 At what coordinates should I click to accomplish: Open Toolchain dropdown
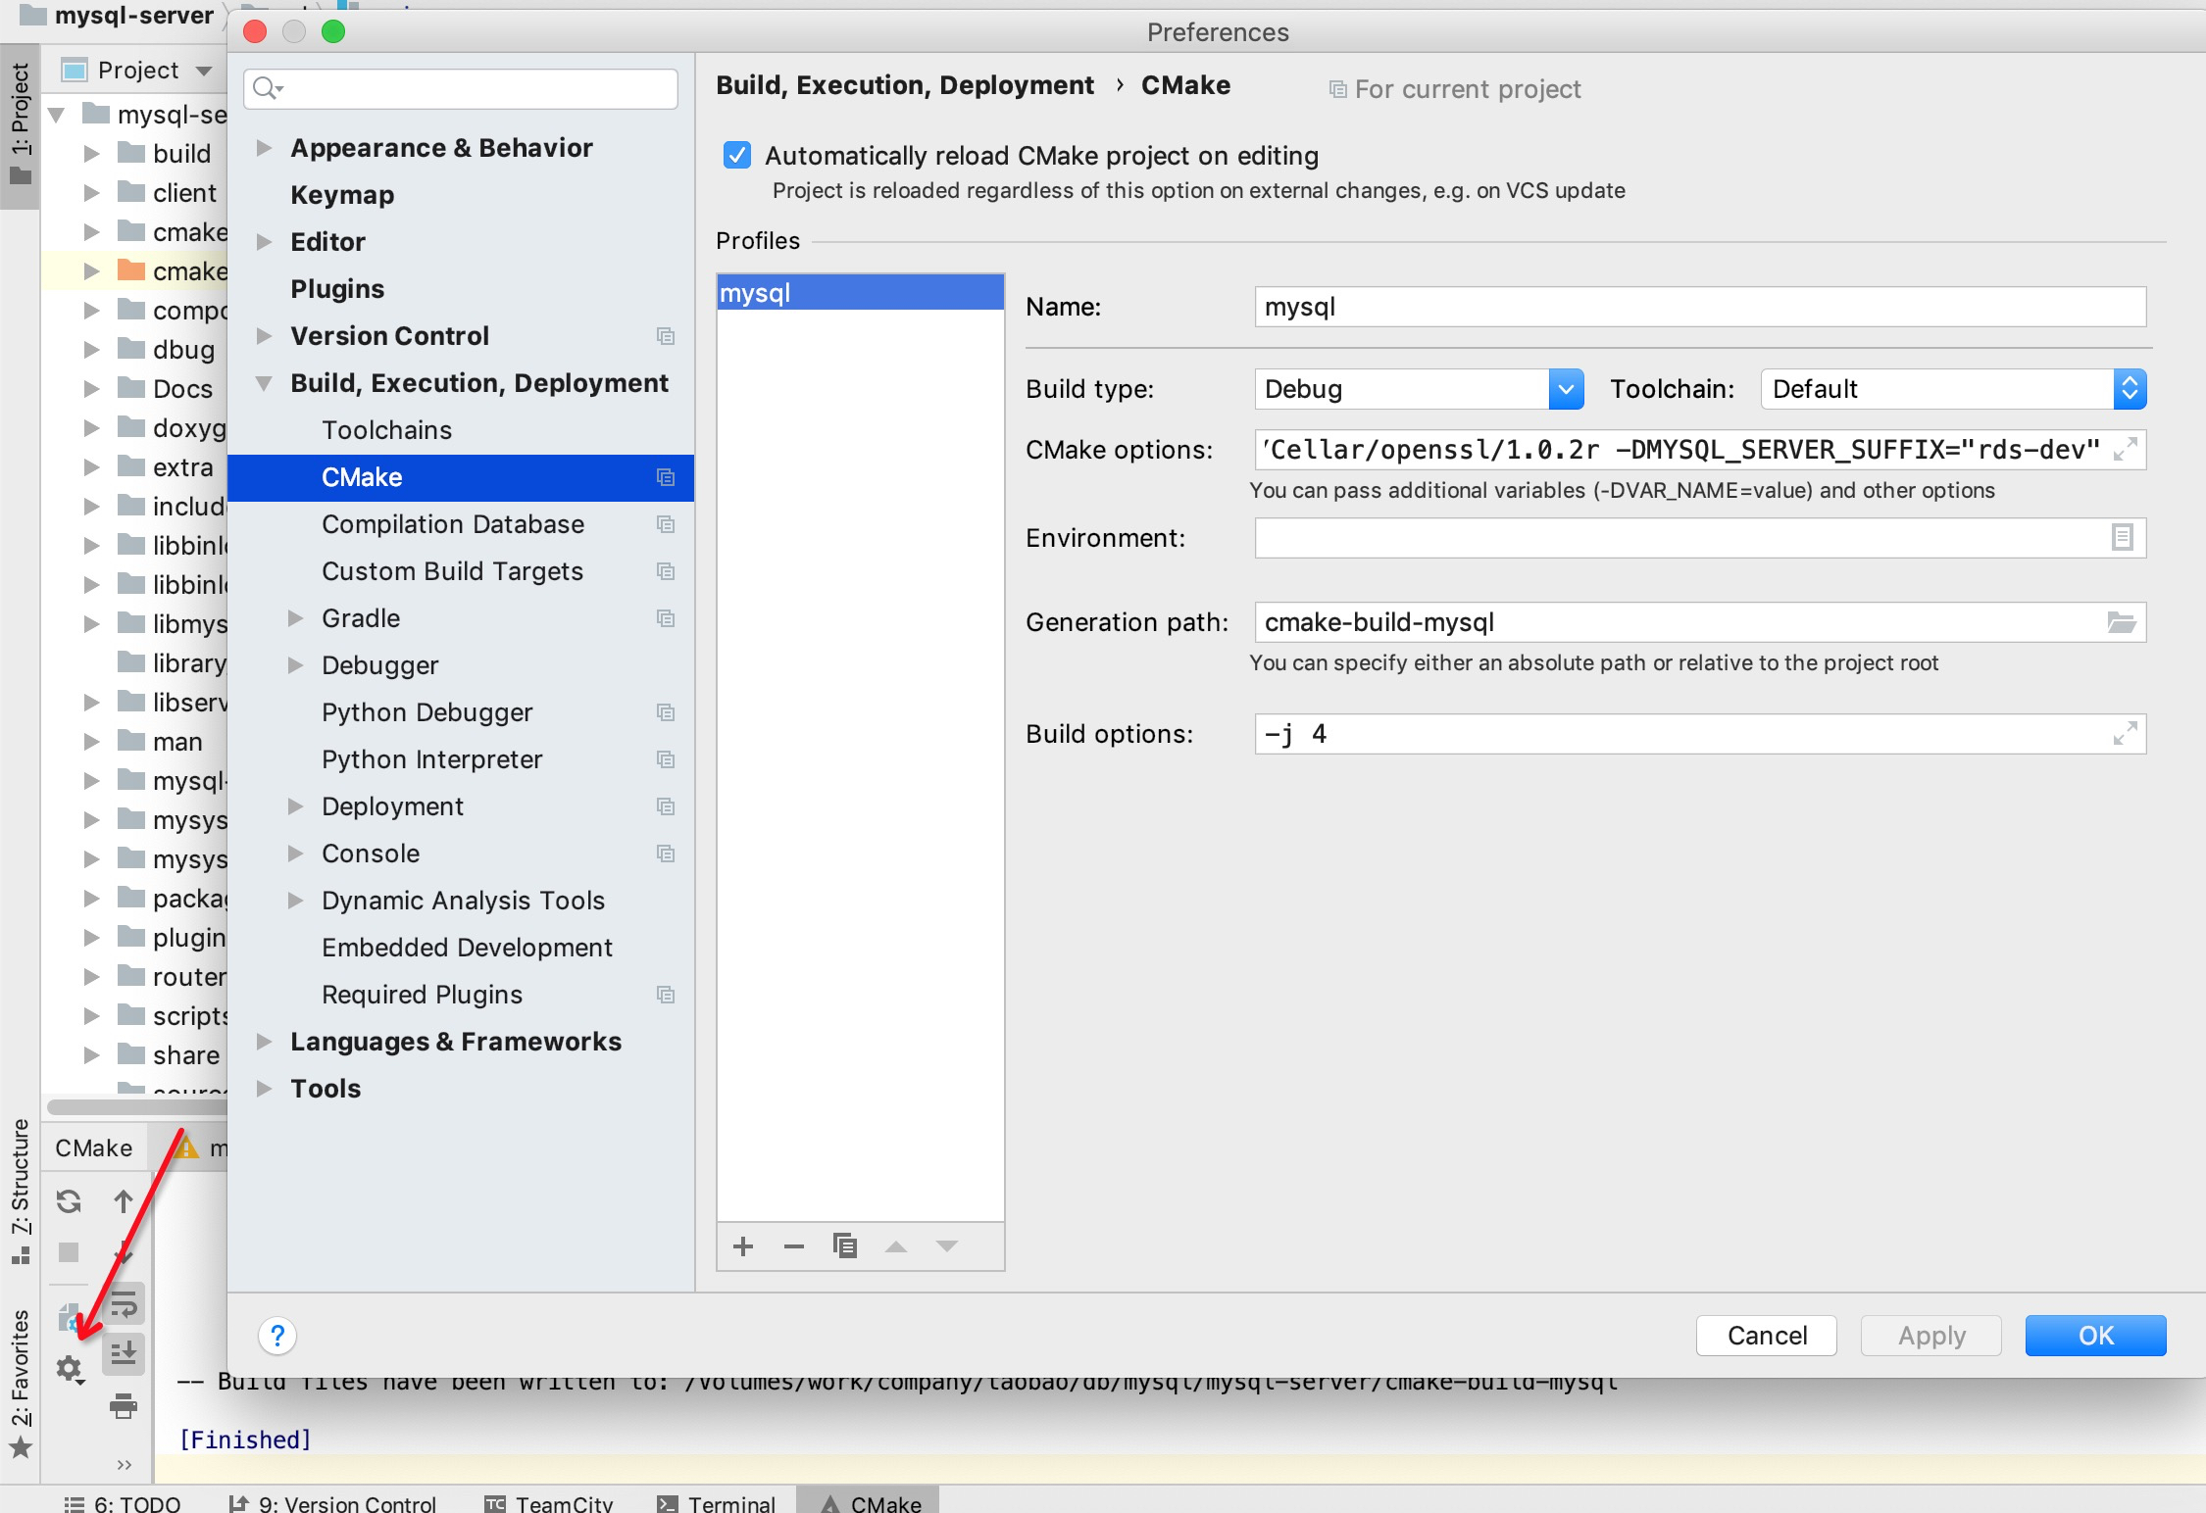pos(1953,389)
